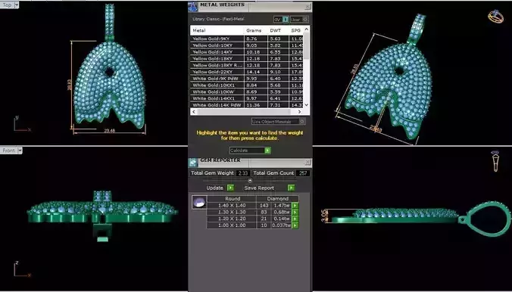Select the White Gold:14K PdW row
The height and width of the screenshot is (292, 512).
247,105
